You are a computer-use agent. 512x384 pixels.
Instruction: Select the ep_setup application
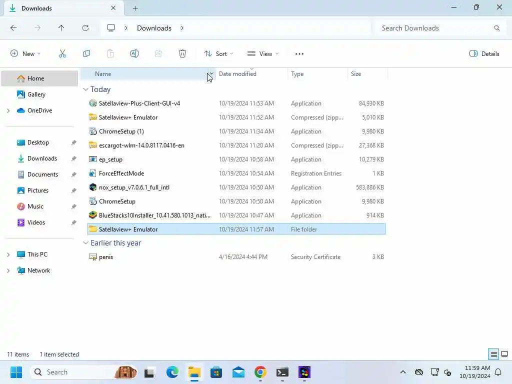click(236, 159)
